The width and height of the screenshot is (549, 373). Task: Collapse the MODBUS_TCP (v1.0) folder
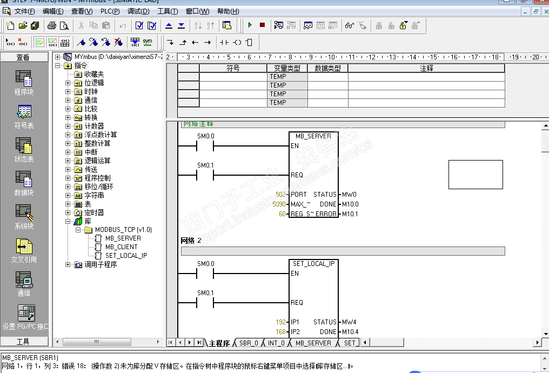click(78, 230)
